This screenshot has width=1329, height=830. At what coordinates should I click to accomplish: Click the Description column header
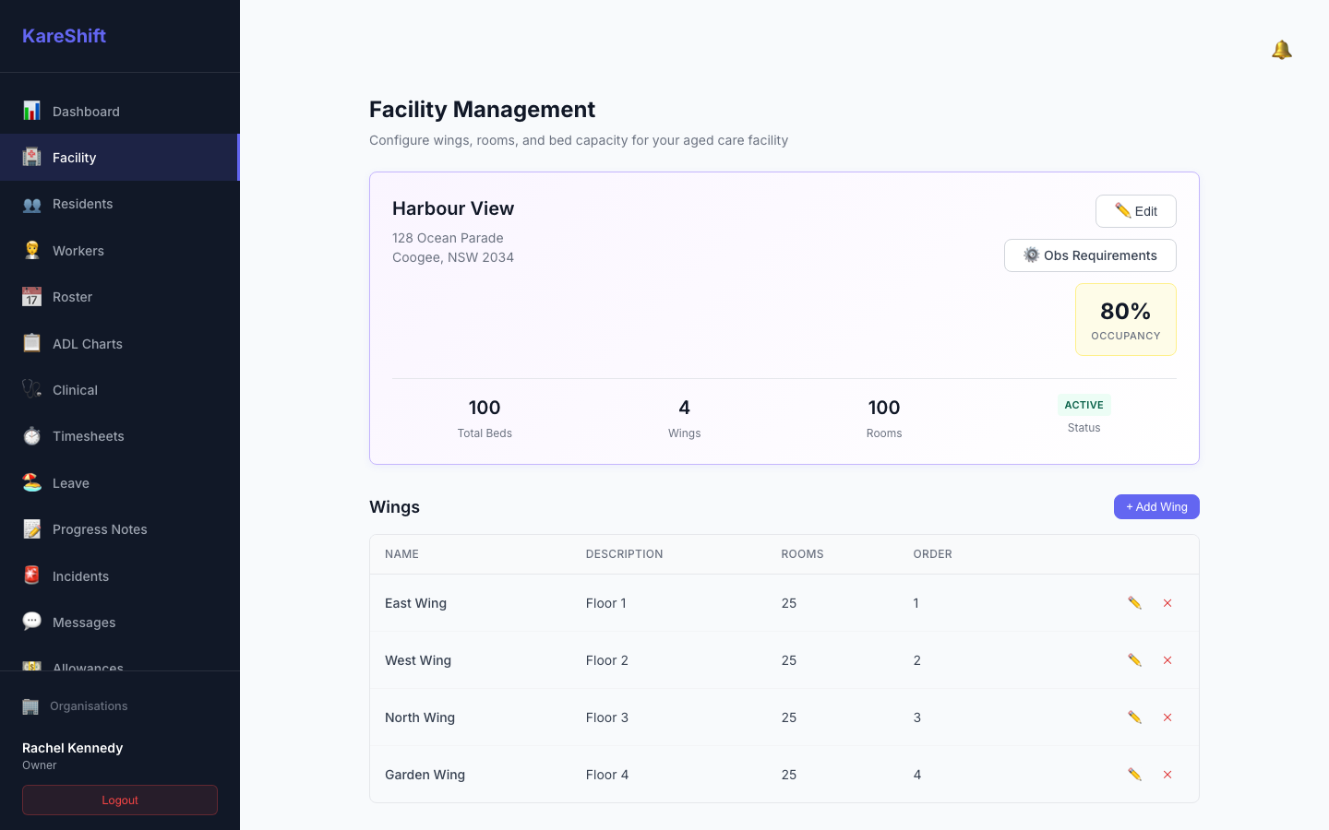(624, 554)
